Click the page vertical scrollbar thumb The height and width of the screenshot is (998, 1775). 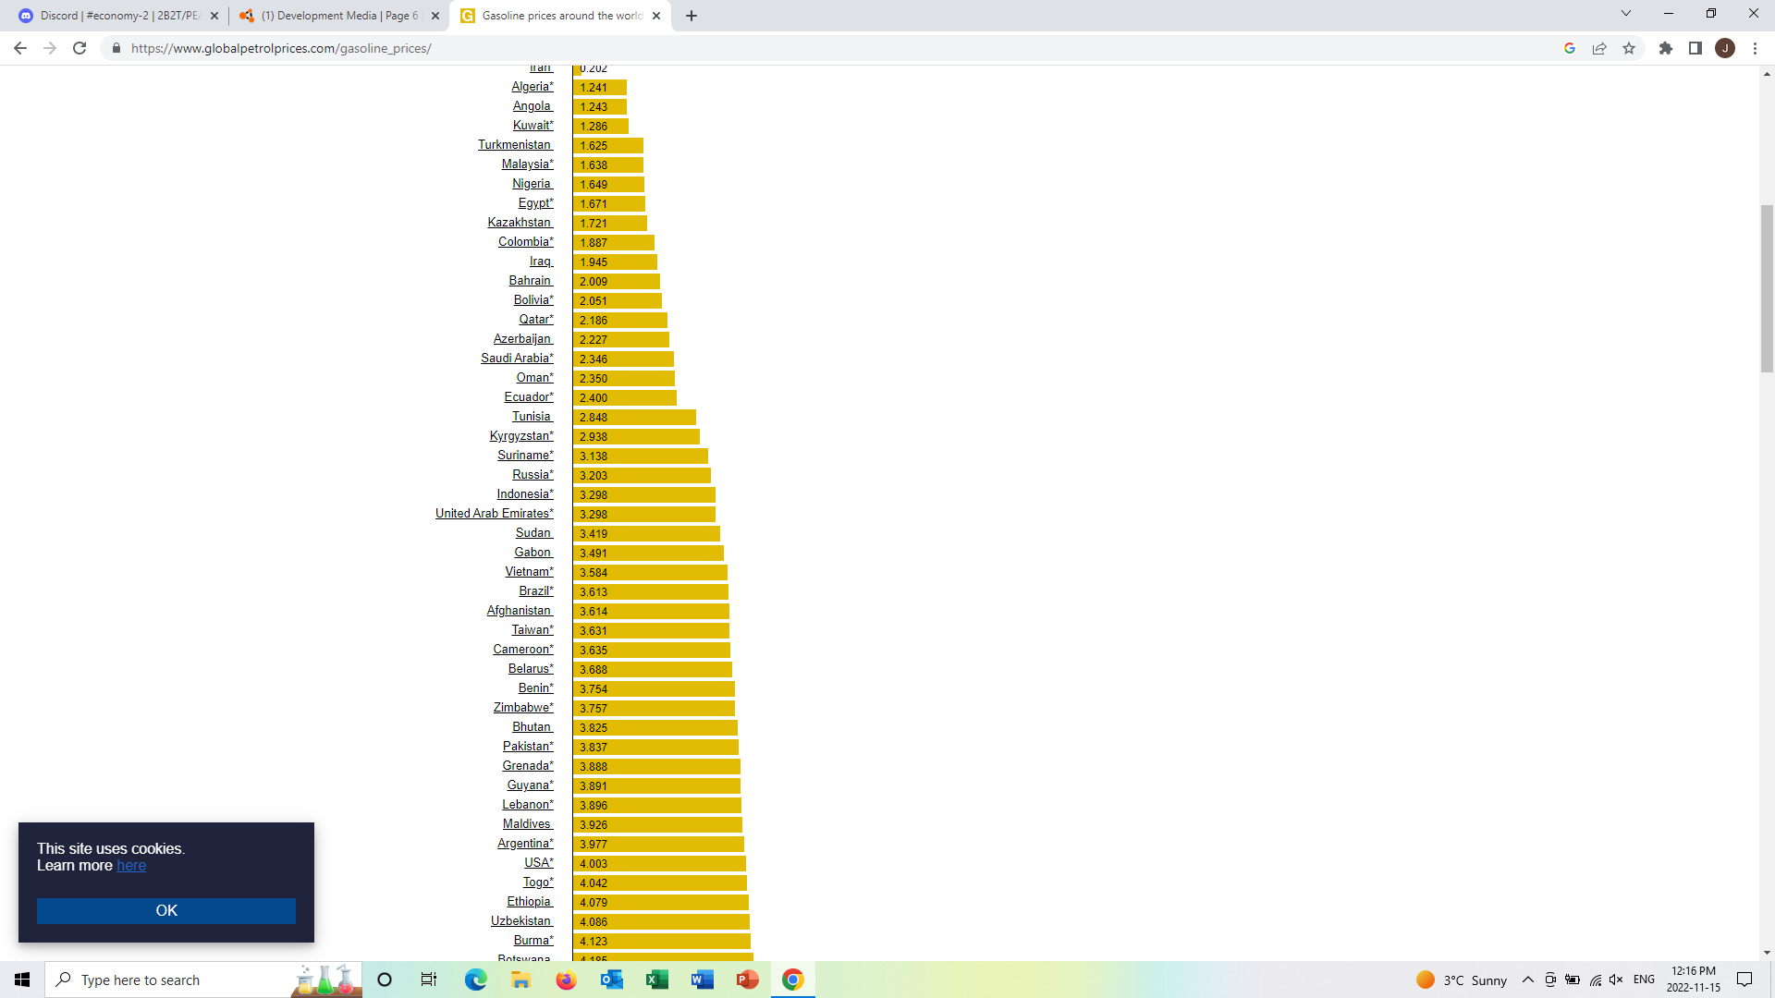(1767, 288)
